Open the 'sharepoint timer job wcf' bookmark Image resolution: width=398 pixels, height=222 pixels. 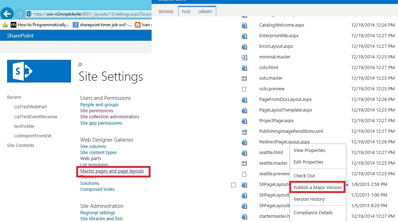coord(102,25)
